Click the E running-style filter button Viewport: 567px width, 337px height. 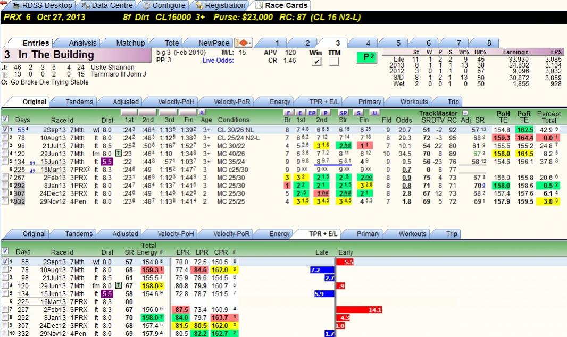300,113
